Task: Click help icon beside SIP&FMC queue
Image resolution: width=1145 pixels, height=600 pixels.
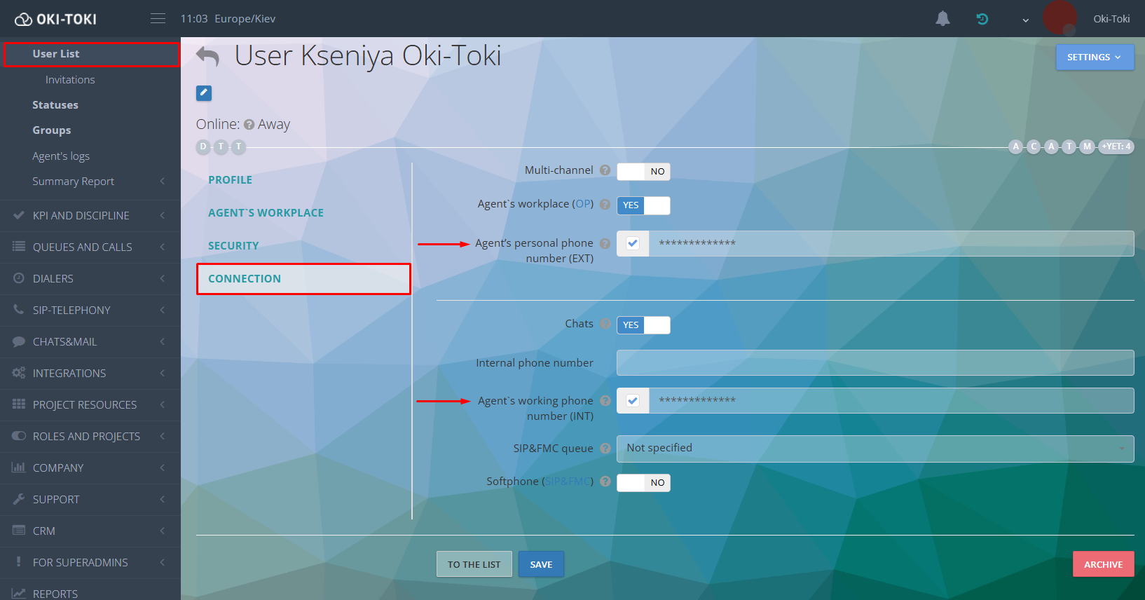Action: (605, 448)
